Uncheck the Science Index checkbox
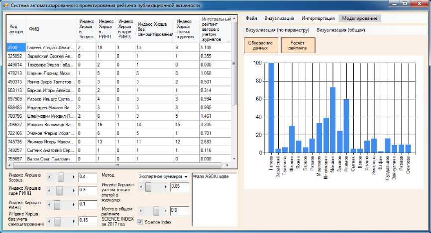The image size is (431, 233). pos(140,222)
